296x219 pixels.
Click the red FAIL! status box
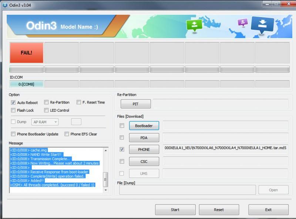pyautogui.click(x=26, y=53)
